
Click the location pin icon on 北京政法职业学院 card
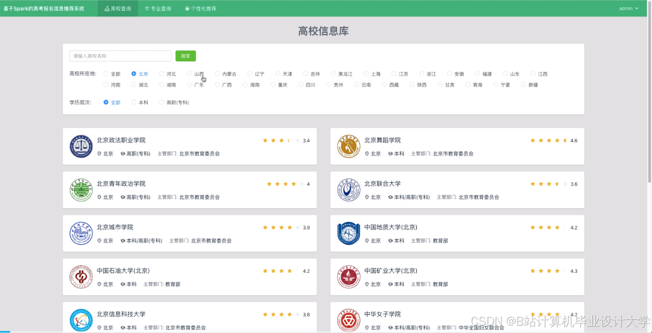pos(99,154)
